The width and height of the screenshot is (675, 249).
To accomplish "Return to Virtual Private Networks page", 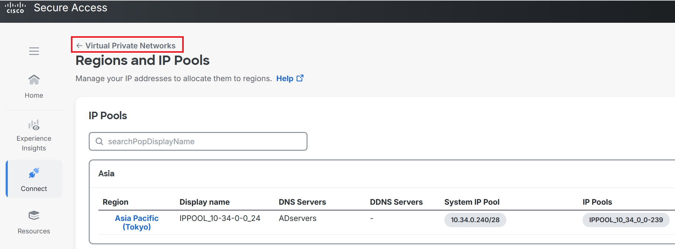I will 130,46.
